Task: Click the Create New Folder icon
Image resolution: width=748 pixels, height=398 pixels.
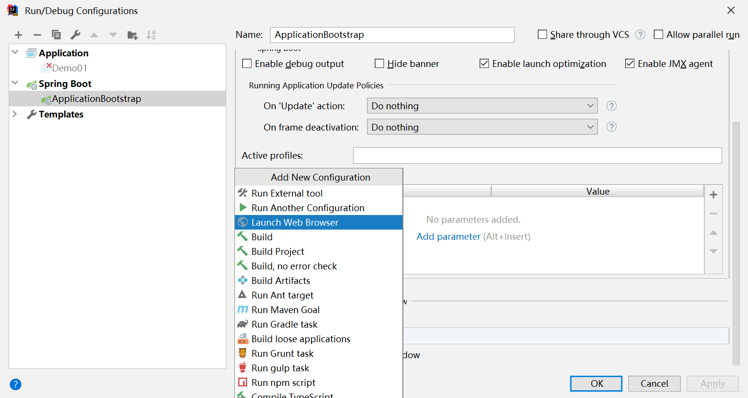Action: coord(133,35)
